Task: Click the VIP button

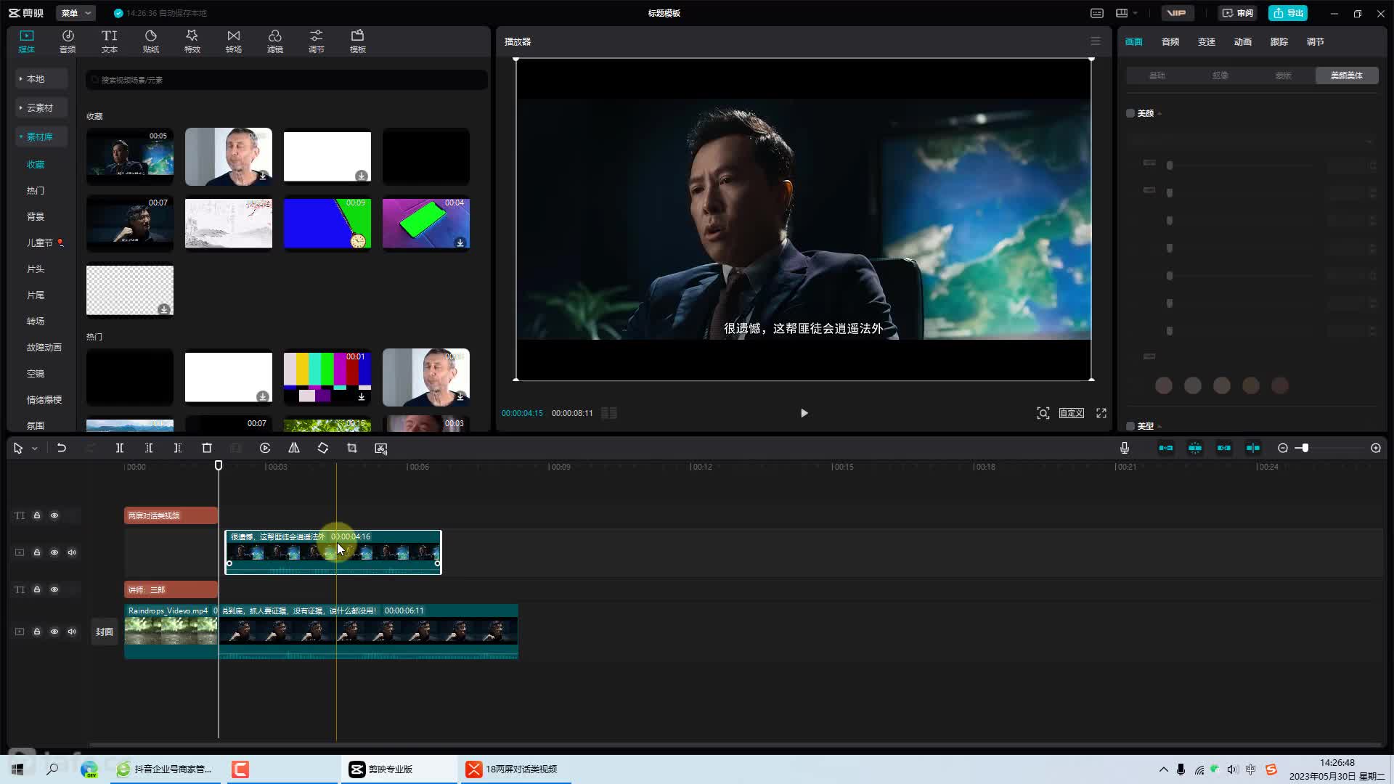Action: (x=1177, y=13)
